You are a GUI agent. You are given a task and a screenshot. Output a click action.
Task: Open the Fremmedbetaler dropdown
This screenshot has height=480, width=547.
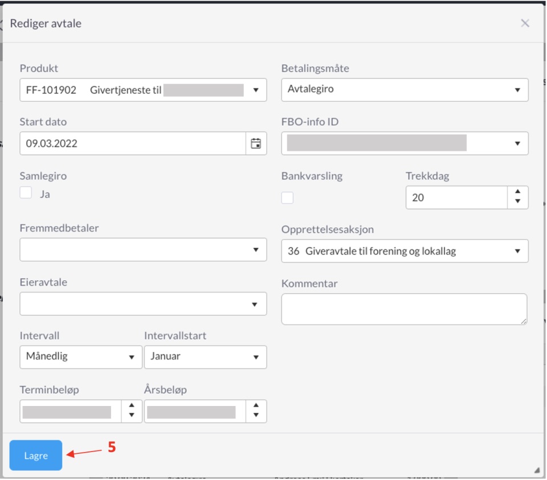(x=143, y=249)
